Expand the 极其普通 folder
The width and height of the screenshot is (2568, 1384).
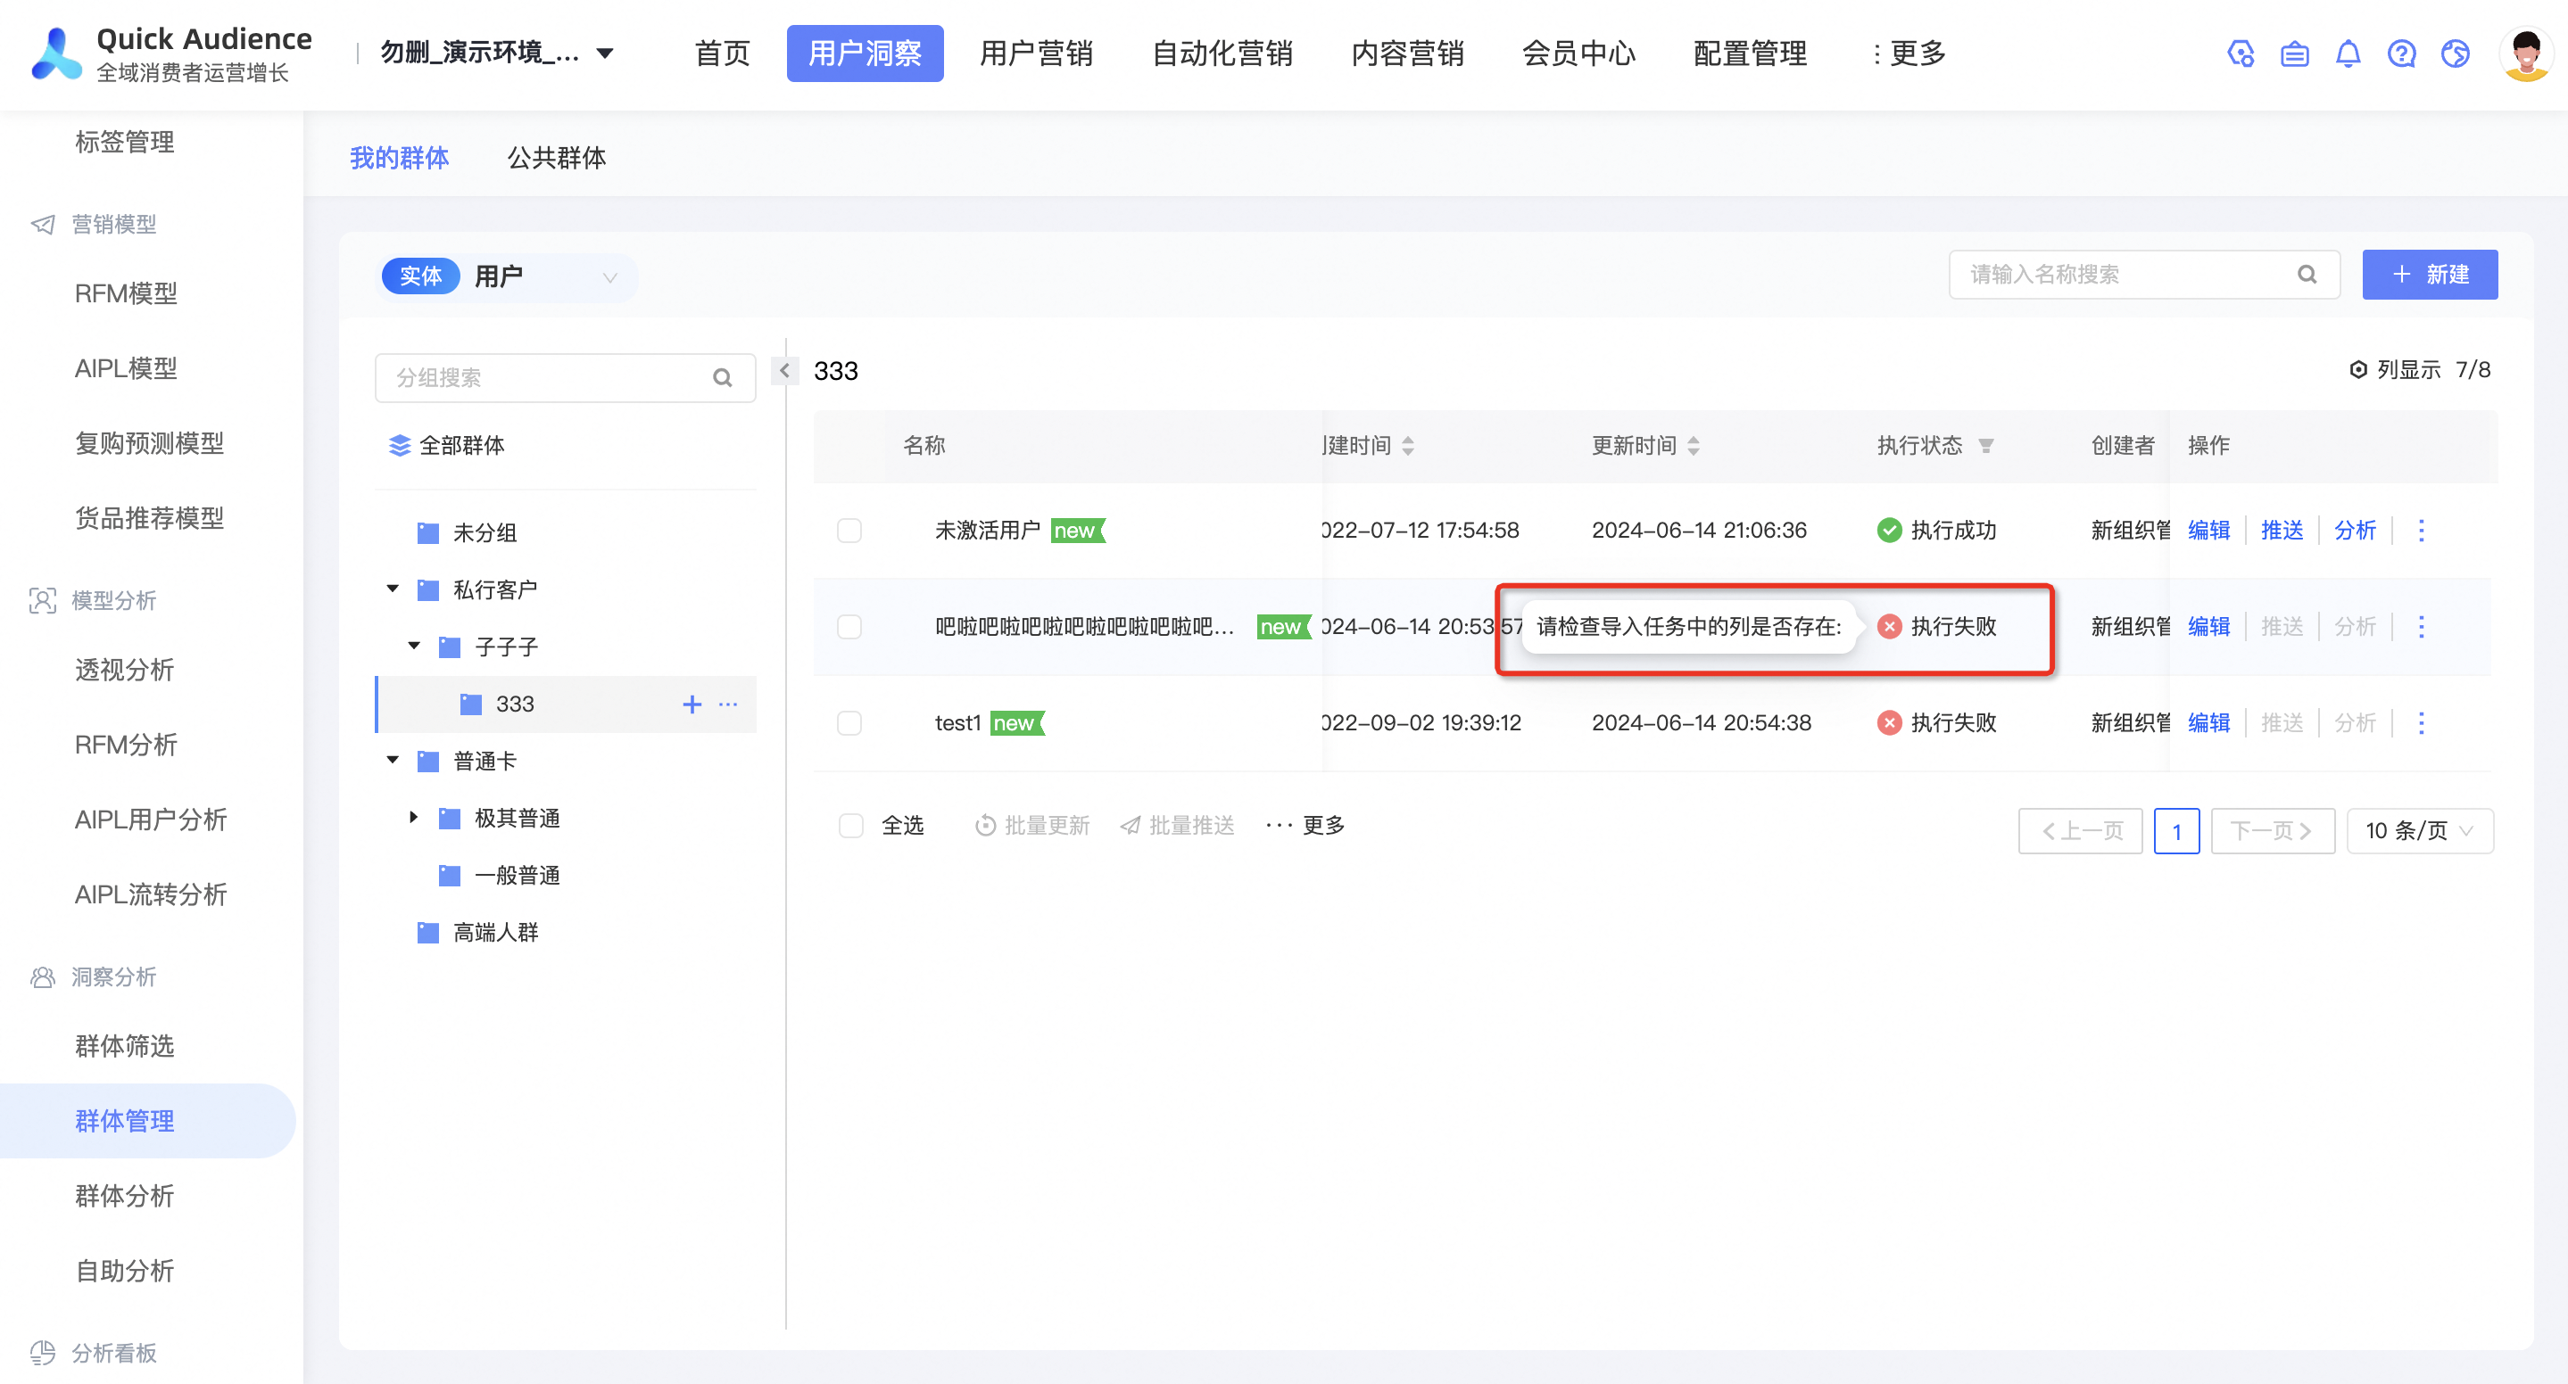tap(414, 817)
